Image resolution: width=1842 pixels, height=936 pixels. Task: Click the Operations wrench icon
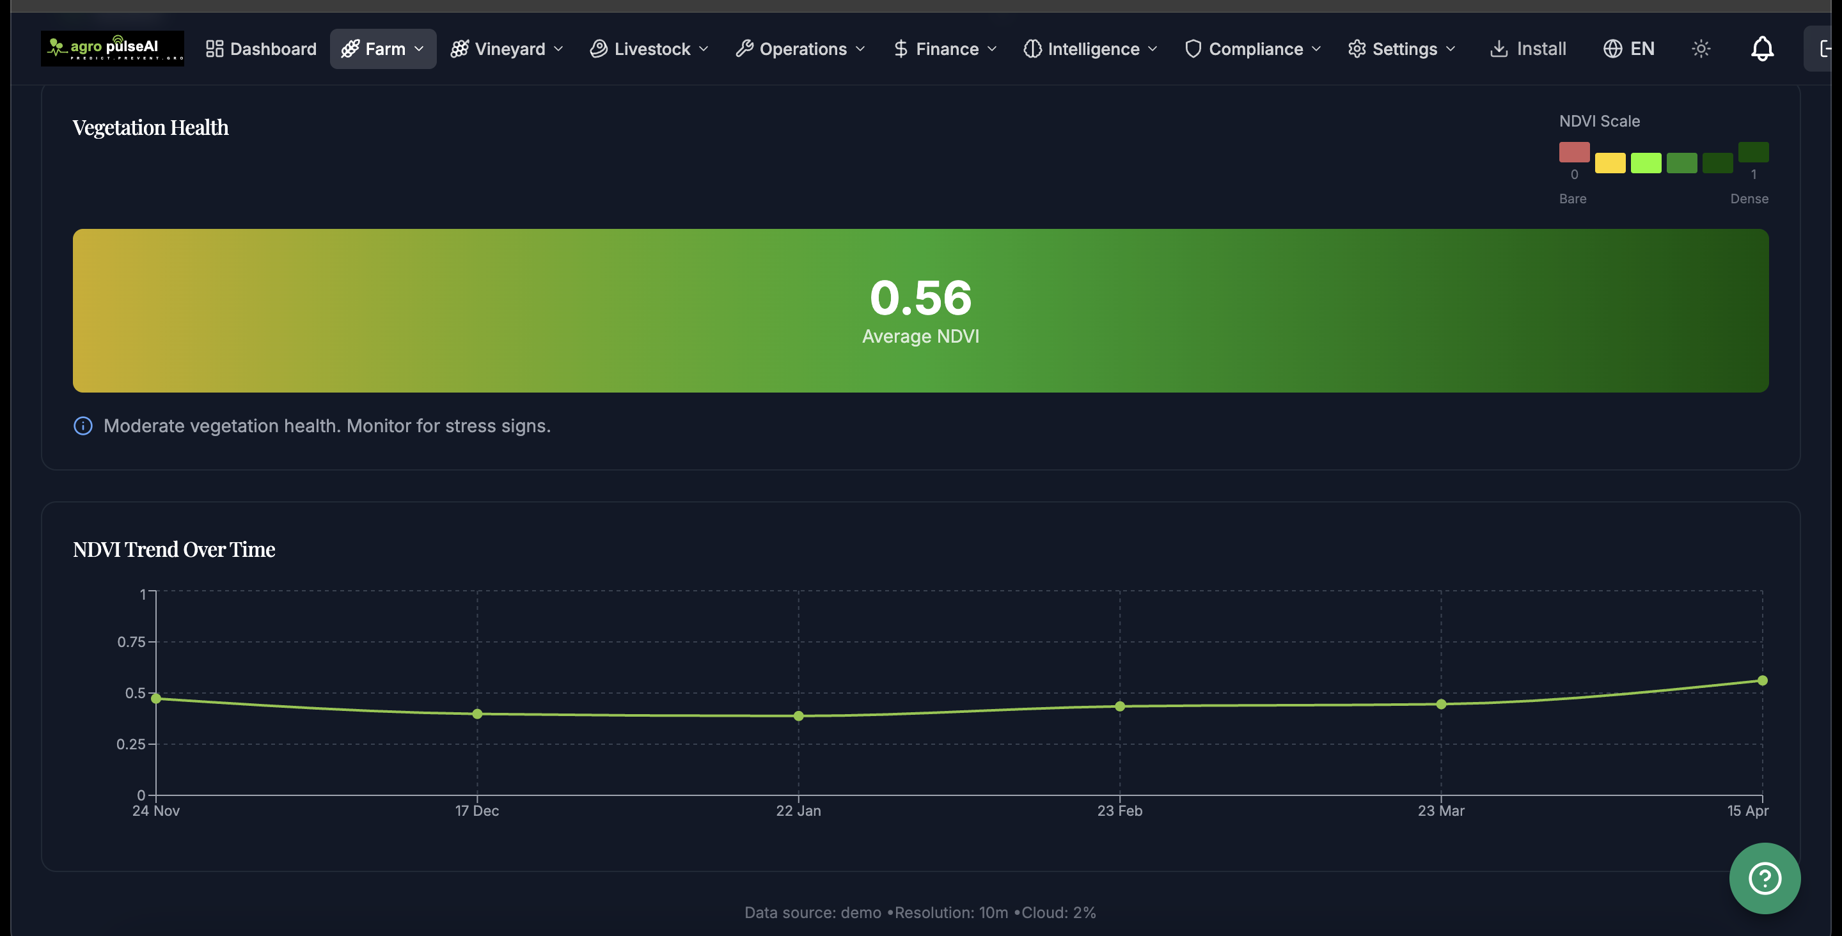coord(744,49)
